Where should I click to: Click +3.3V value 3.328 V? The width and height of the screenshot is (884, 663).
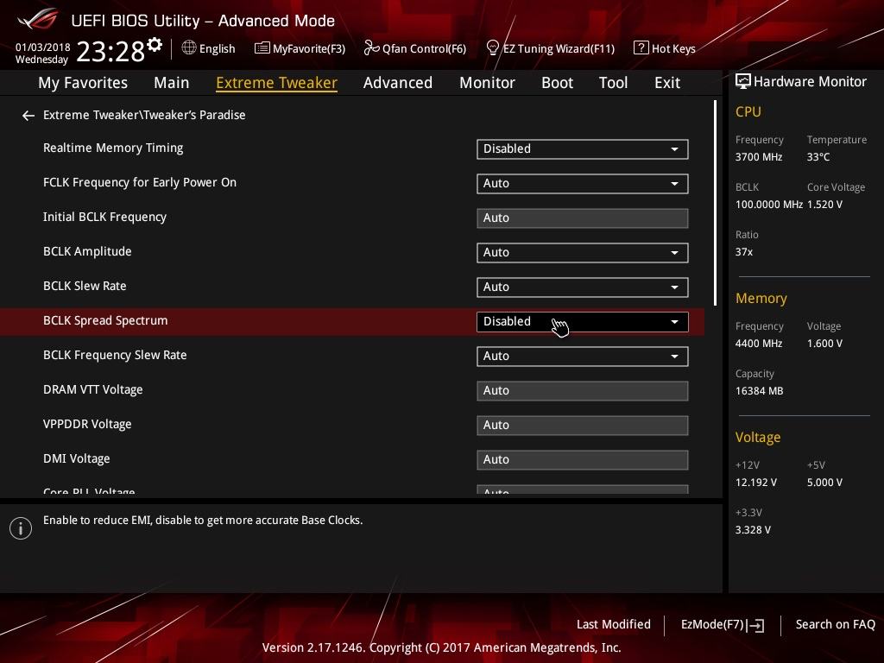tap(753, 531)
